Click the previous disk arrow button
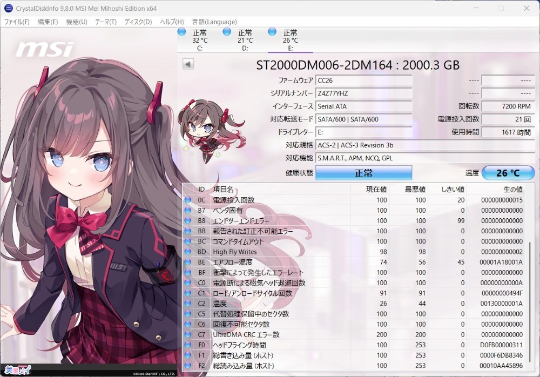This screenshot has width=540, height=377. (x=188, y=64)
